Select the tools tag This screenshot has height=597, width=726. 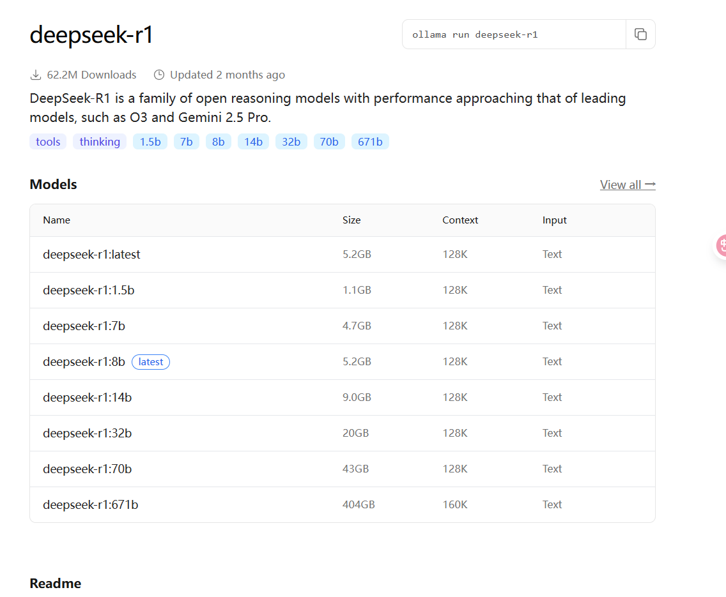(x=48, y=142)
